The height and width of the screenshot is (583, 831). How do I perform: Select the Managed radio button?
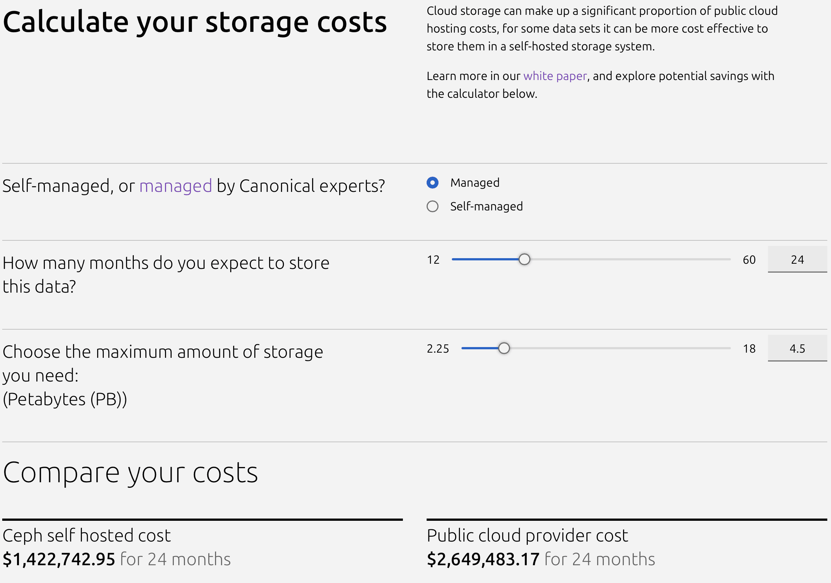coord(433,183)
